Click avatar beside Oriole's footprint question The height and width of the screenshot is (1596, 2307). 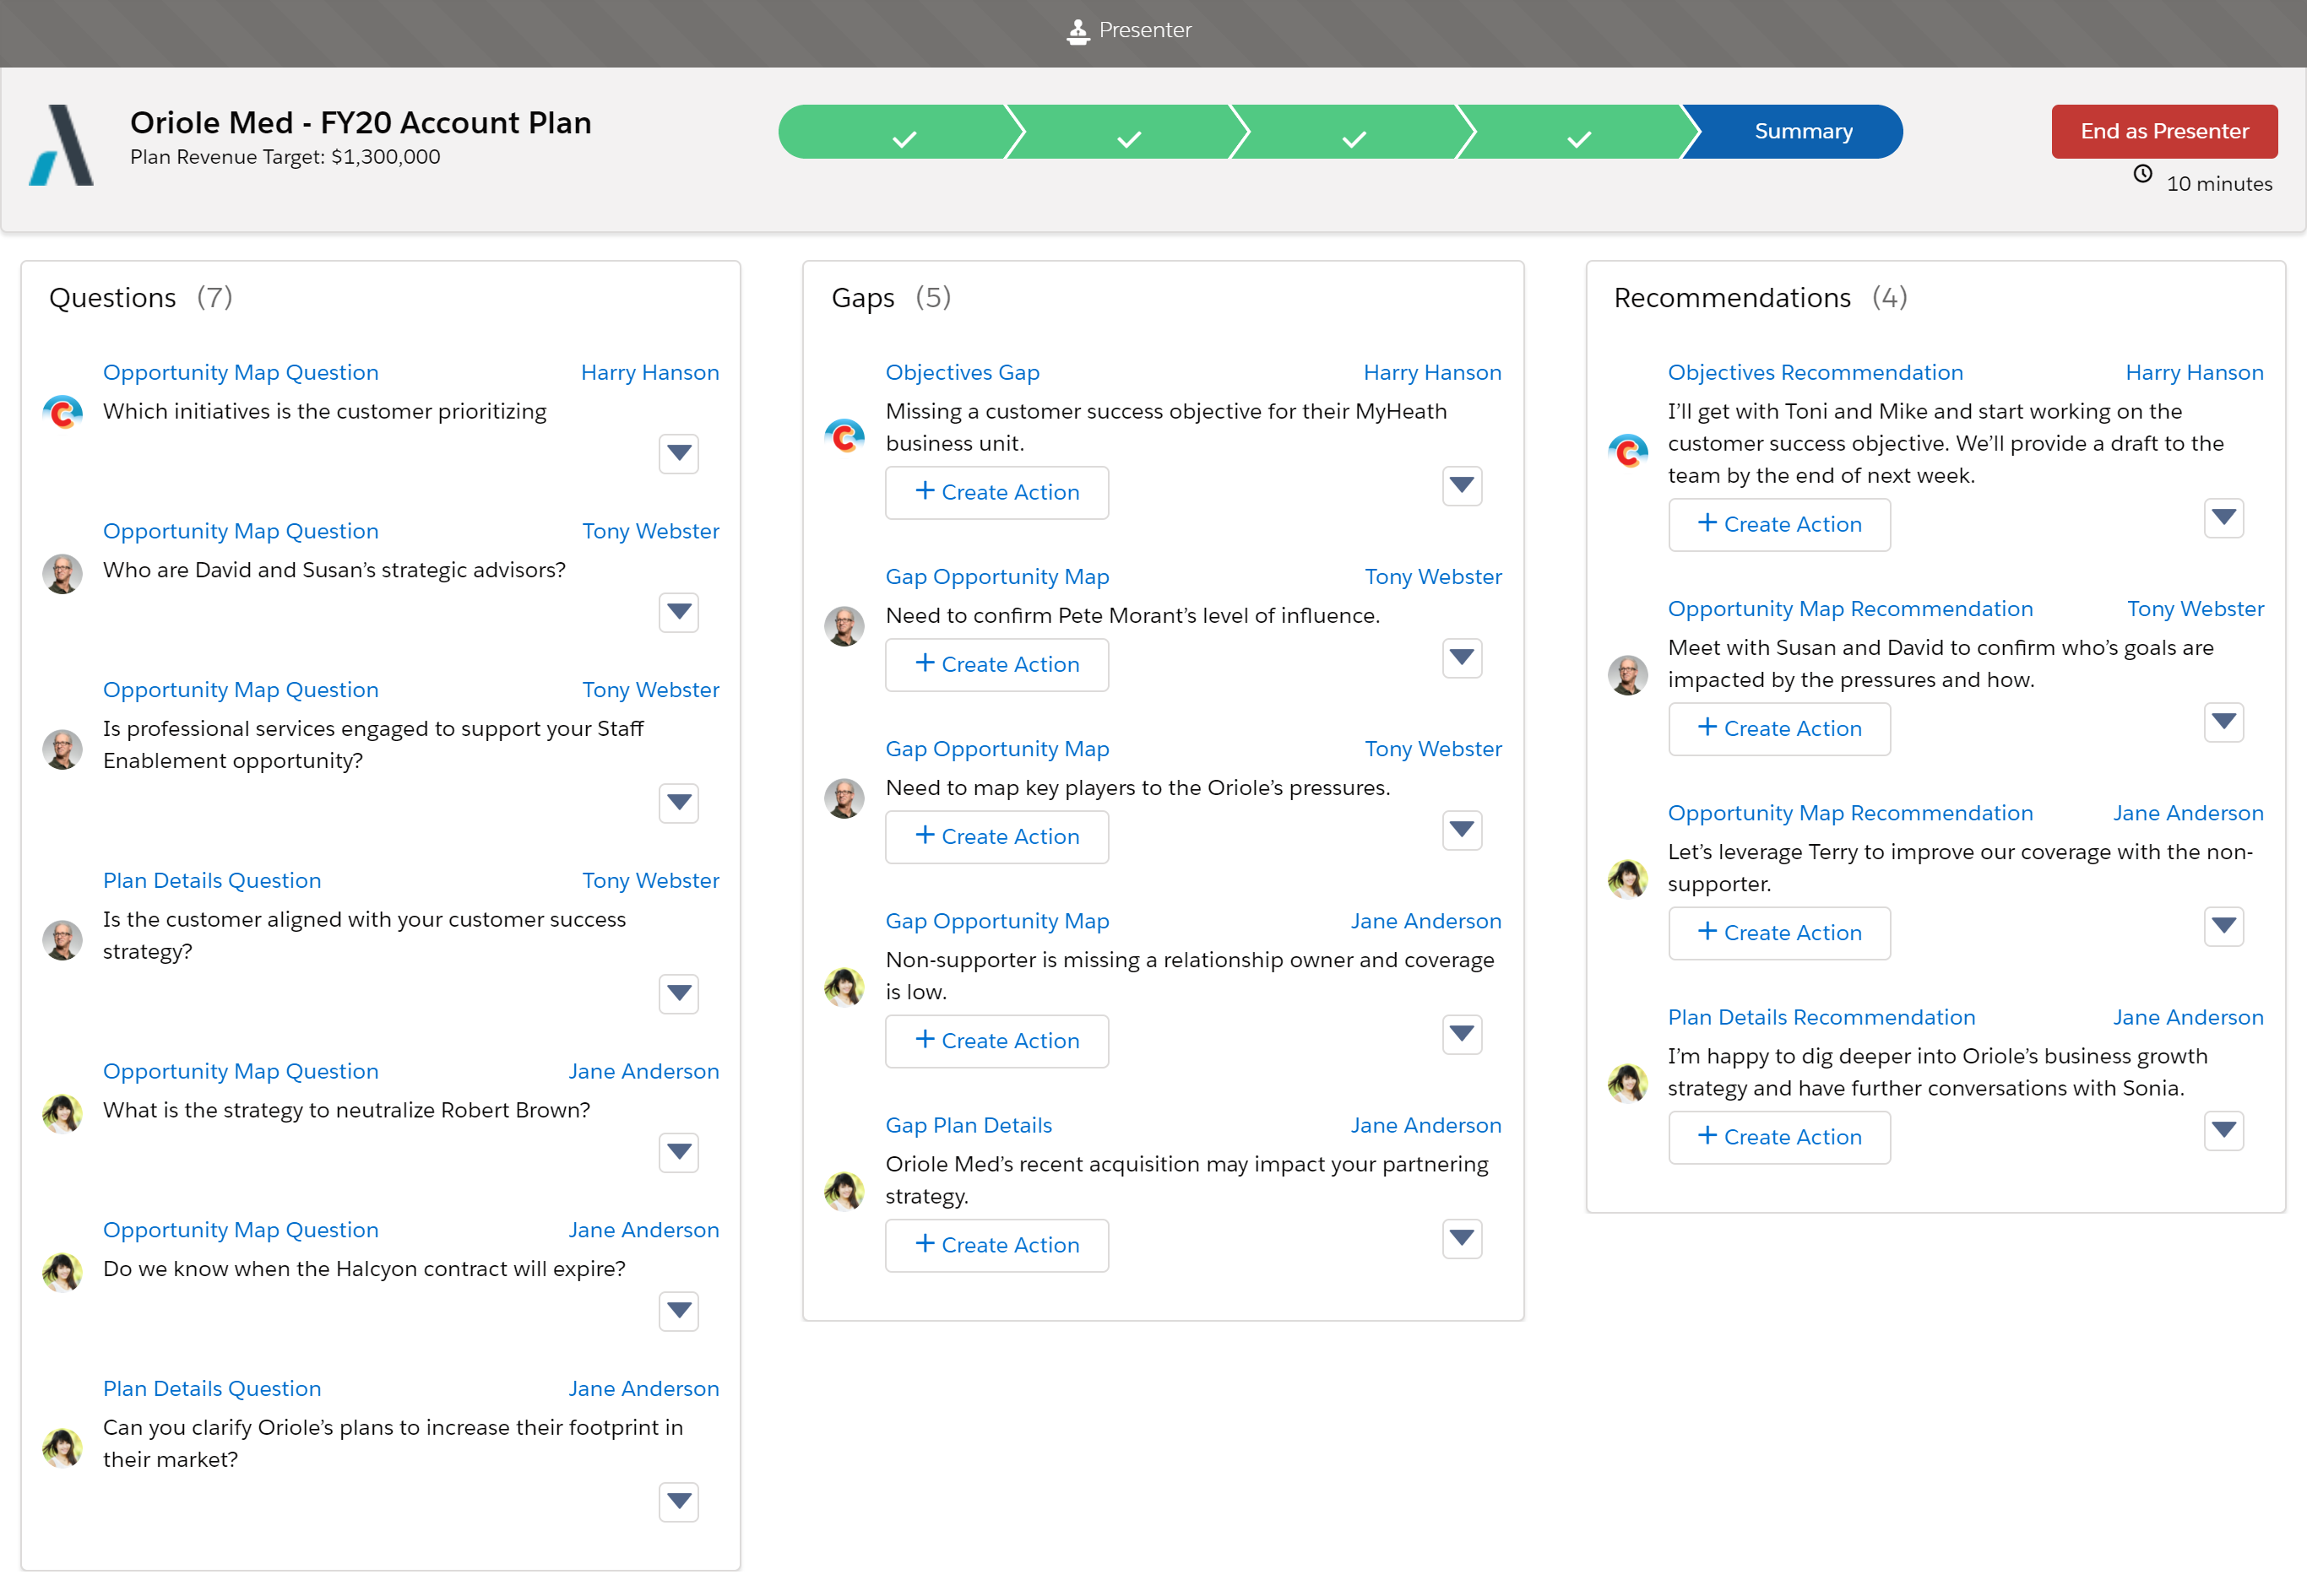coord(62,1448)
